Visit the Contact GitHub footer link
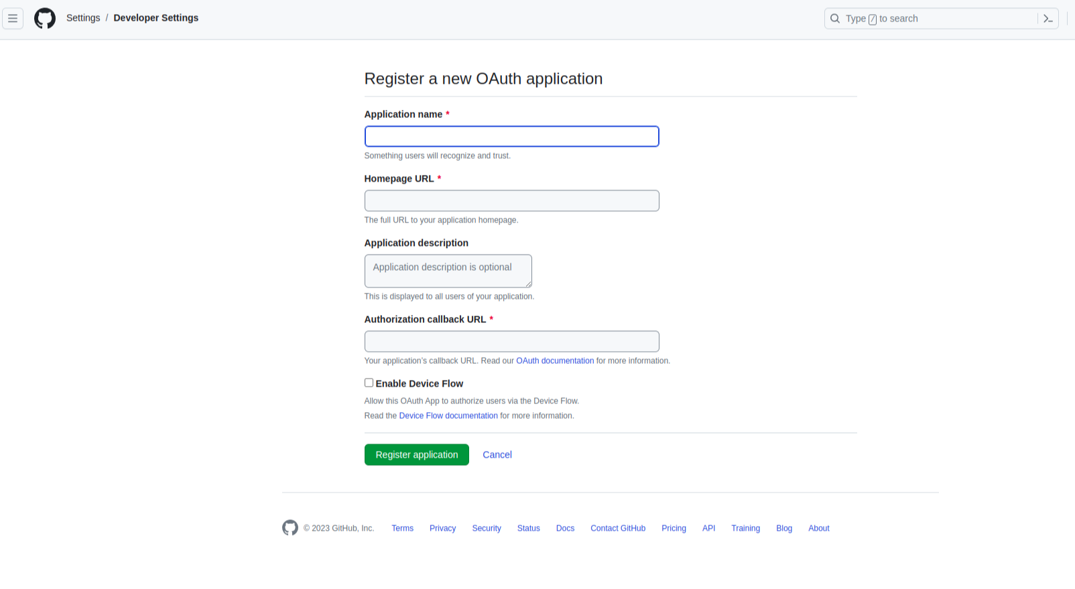 [618, 529]
